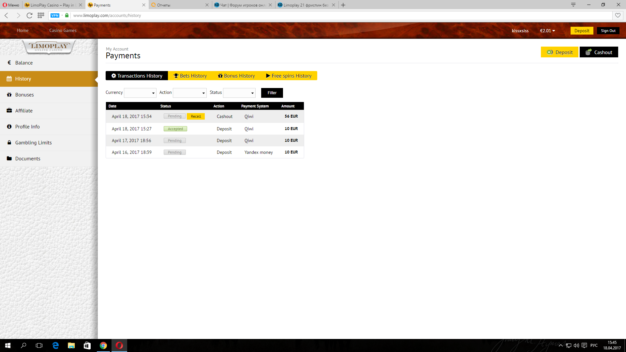Expand the Currency dropdown
626x352 pixels.
click(140, 93)
